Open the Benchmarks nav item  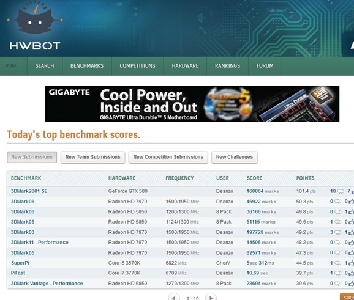tap(87, 66)
